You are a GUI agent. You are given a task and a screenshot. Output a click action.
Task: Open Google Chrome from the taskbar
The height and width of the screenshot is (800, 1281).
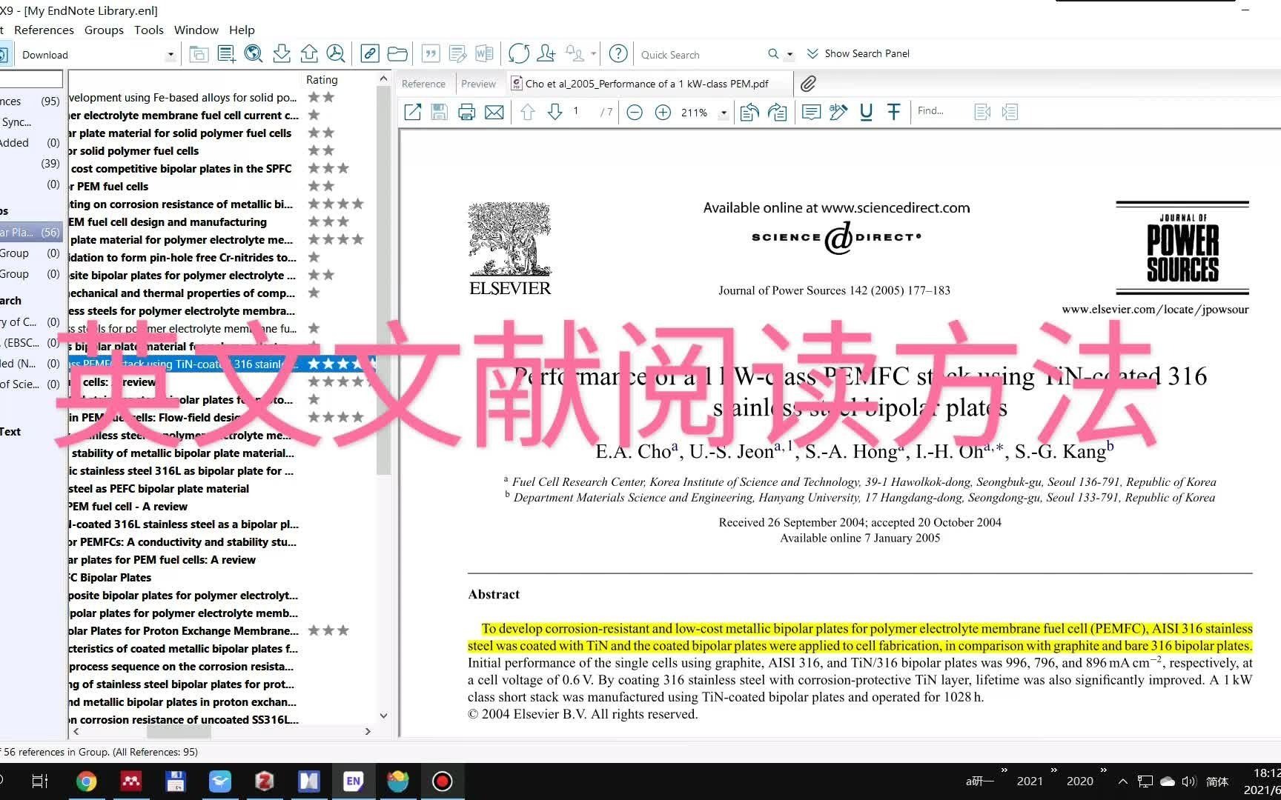click(86, 781)
